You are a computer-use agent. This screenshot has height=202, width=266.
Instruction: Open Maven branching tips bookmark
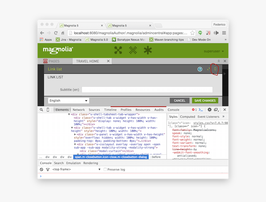(167, 40)
